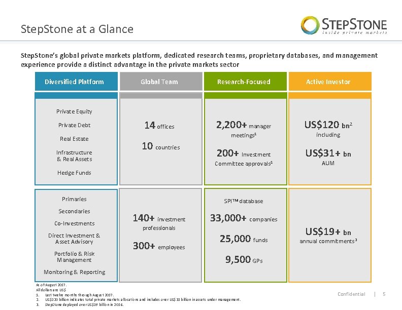The height and width of the screenshot is (310, 402).
Task: Click footnote 1 about last twelve months
Action: coord(75,295)
